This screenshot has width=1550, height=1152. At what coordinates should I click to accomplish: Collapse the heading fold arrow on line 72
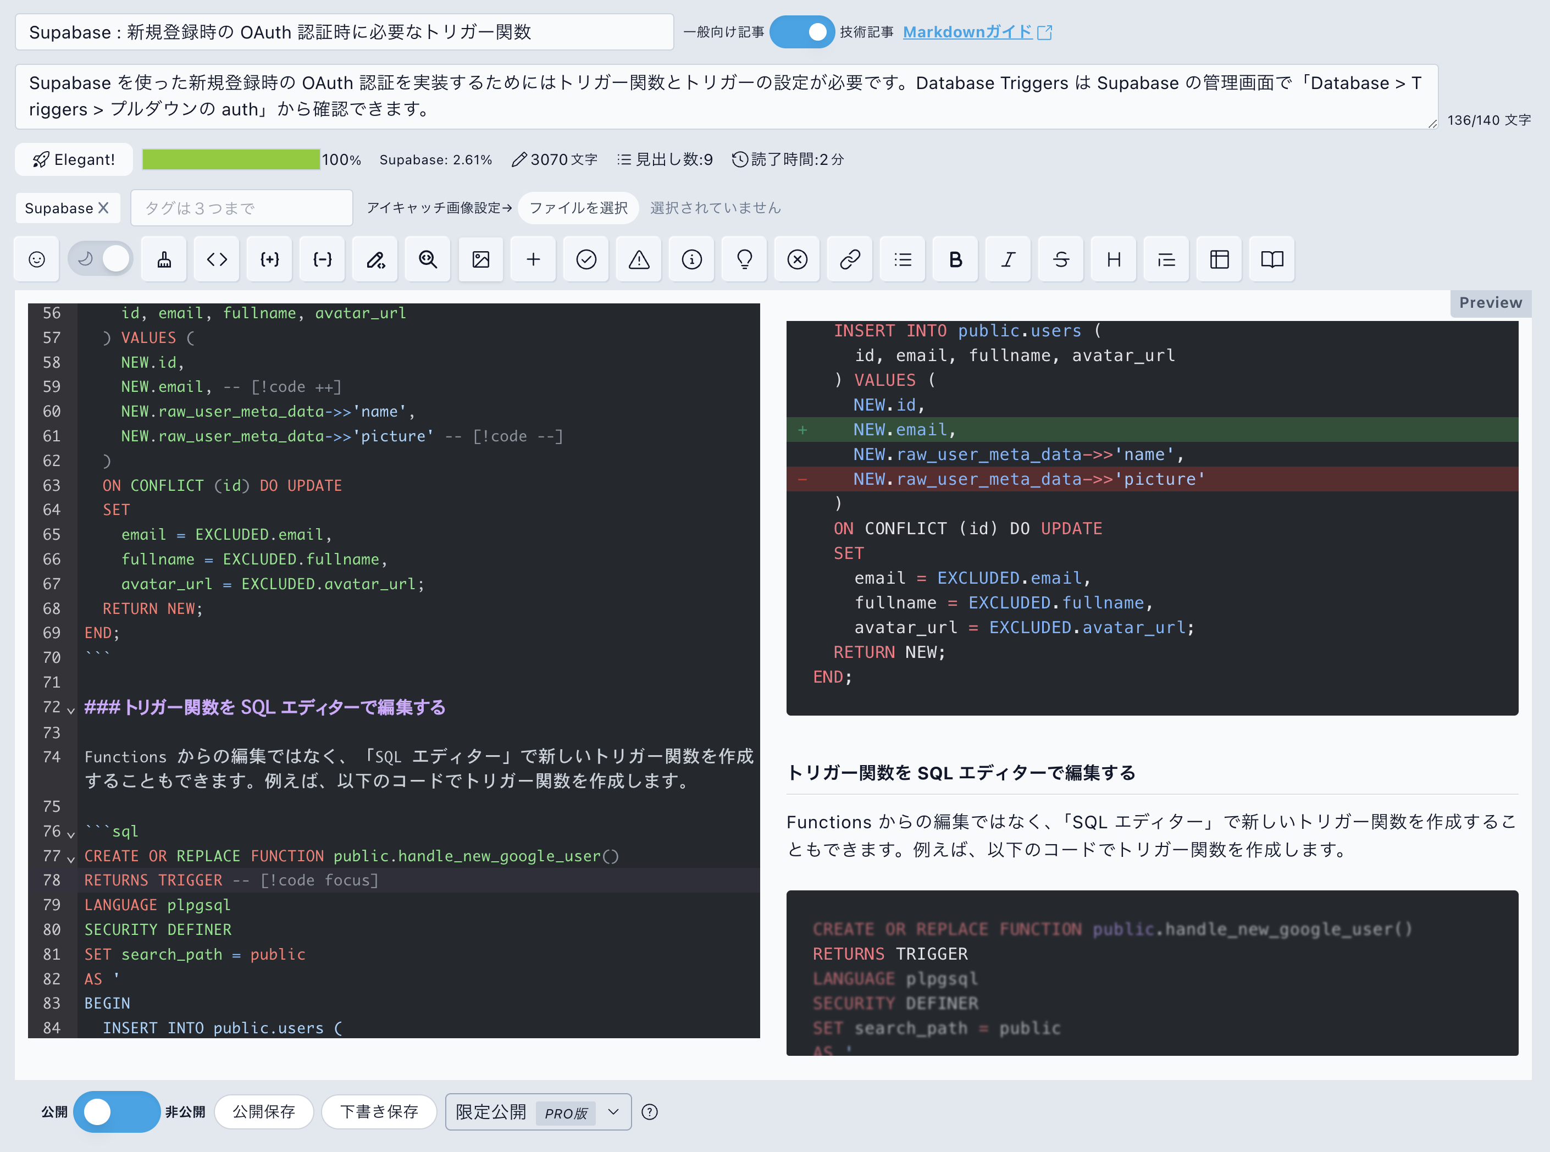pos(71,710)
